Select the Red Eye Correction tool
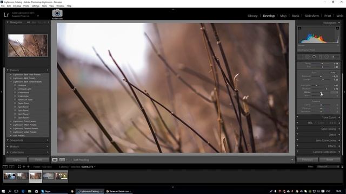 pyautogui.click(x=314, y=57)
